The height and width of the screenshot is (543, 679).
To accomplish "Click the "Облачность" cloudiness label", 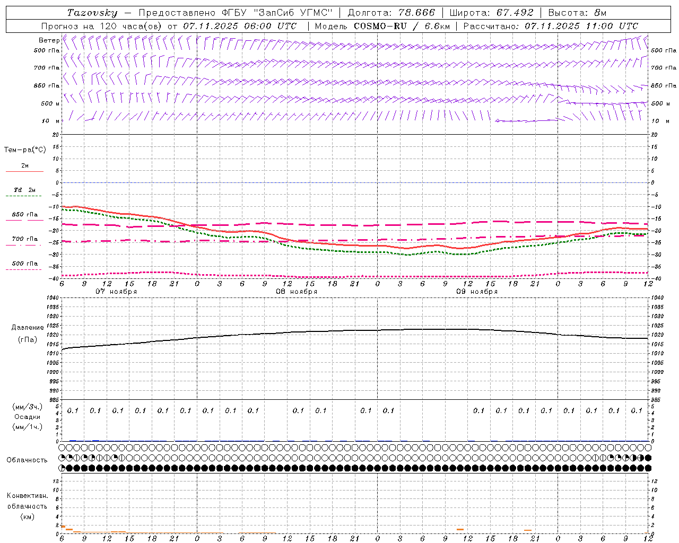I will click(27, 460).
